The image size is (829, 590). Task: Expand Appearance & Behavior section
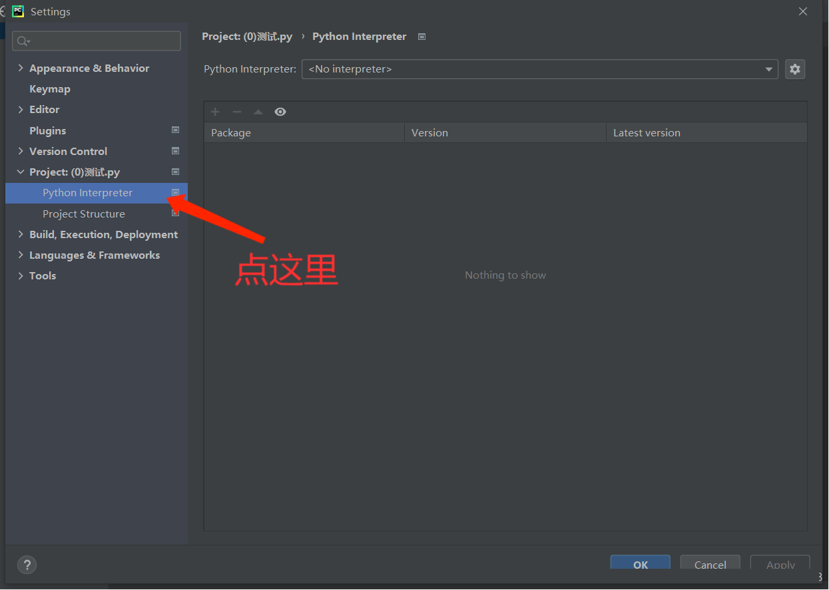pyautogui.click(x=21, y=68)
